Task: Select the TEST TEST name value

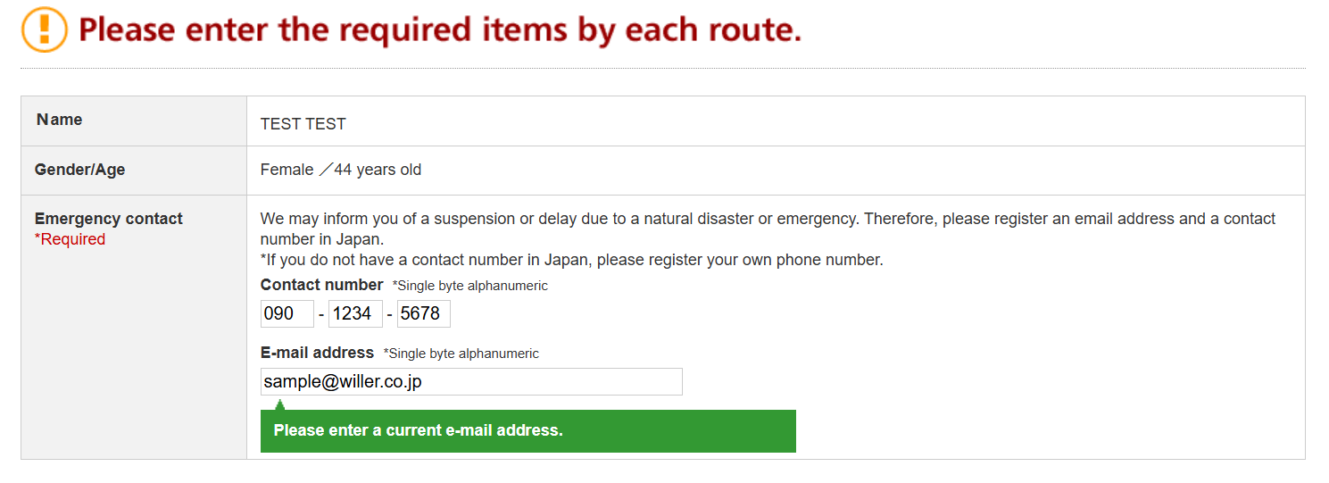Action: (303, 124)
